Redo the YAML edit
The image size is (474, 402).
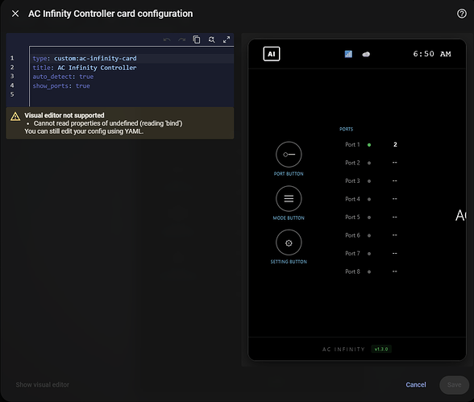click(x=181, y=39)
